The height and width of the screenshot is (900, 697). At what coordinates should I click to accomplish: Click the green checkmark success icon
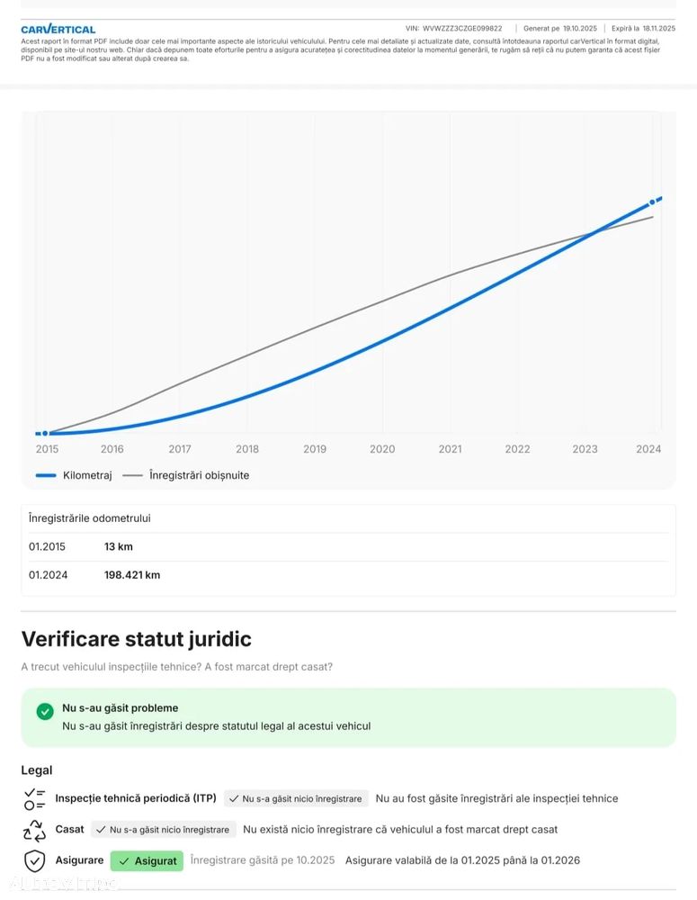tap(45, 712)
